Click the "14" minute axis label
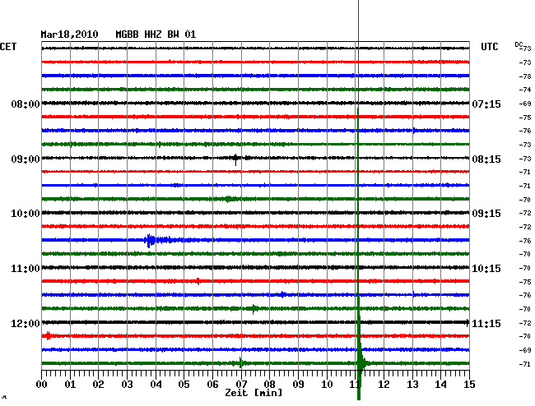The image size is (535, 406). 440,385
